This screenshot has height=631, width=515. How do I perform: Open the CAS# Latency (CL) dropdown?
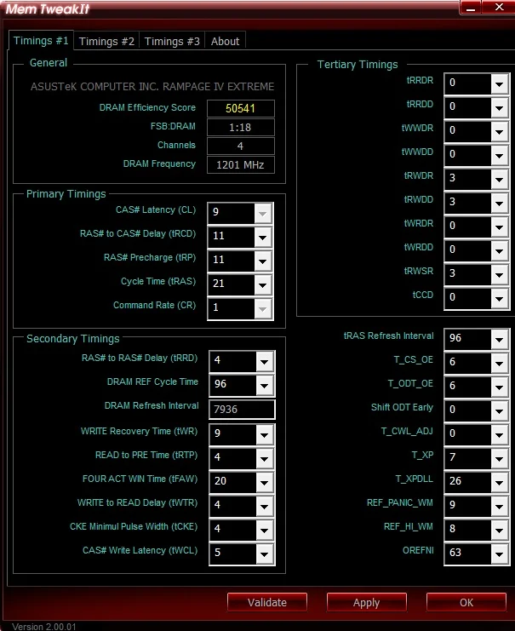(x=262, y=213)
